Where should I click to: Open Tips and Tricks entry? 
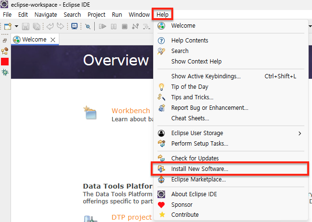(231, 97)
